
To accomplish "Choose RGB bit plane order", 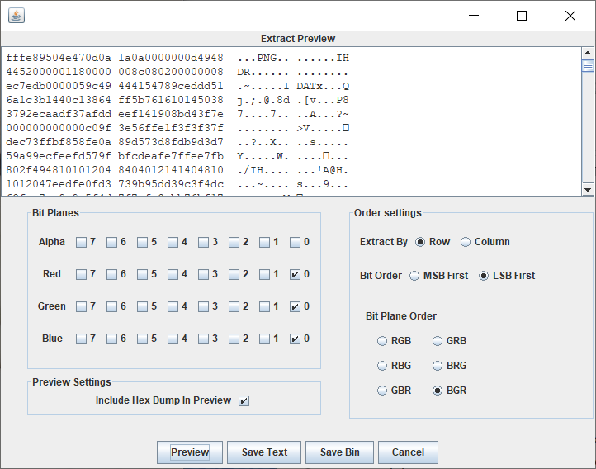I will (x=382, y=341).
